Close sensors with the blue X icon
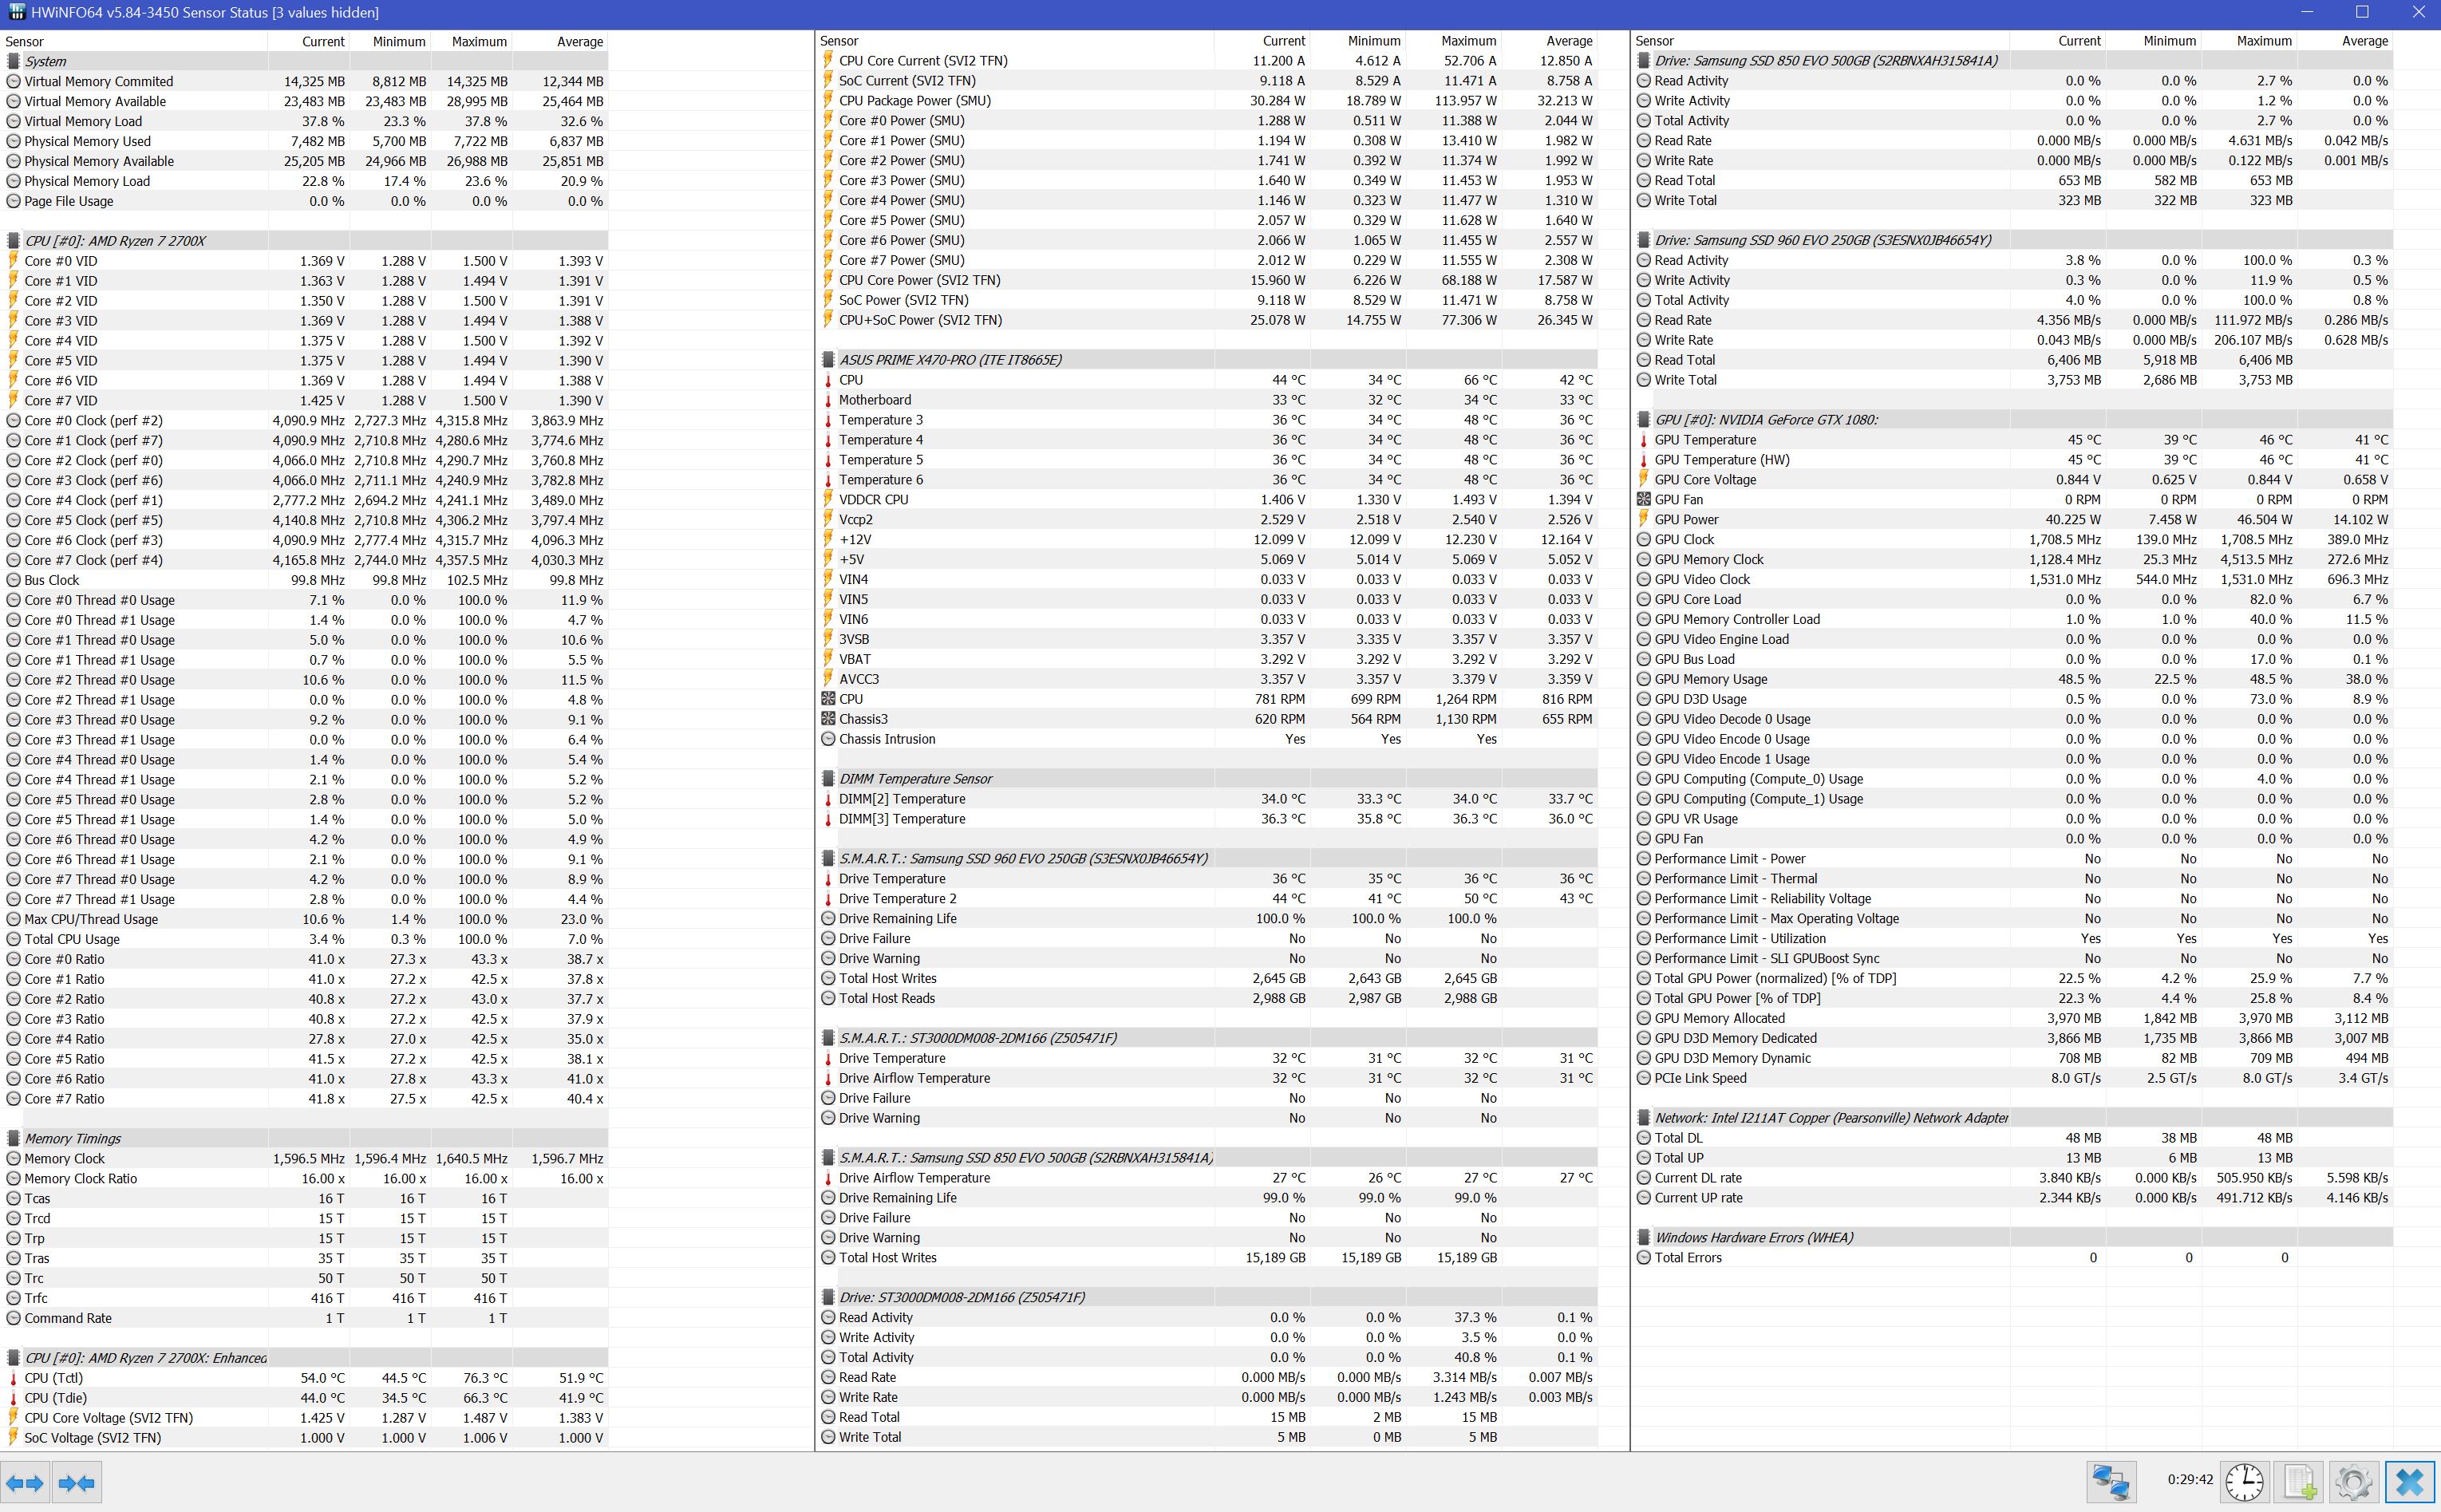 click(x=2410, y=1481)
